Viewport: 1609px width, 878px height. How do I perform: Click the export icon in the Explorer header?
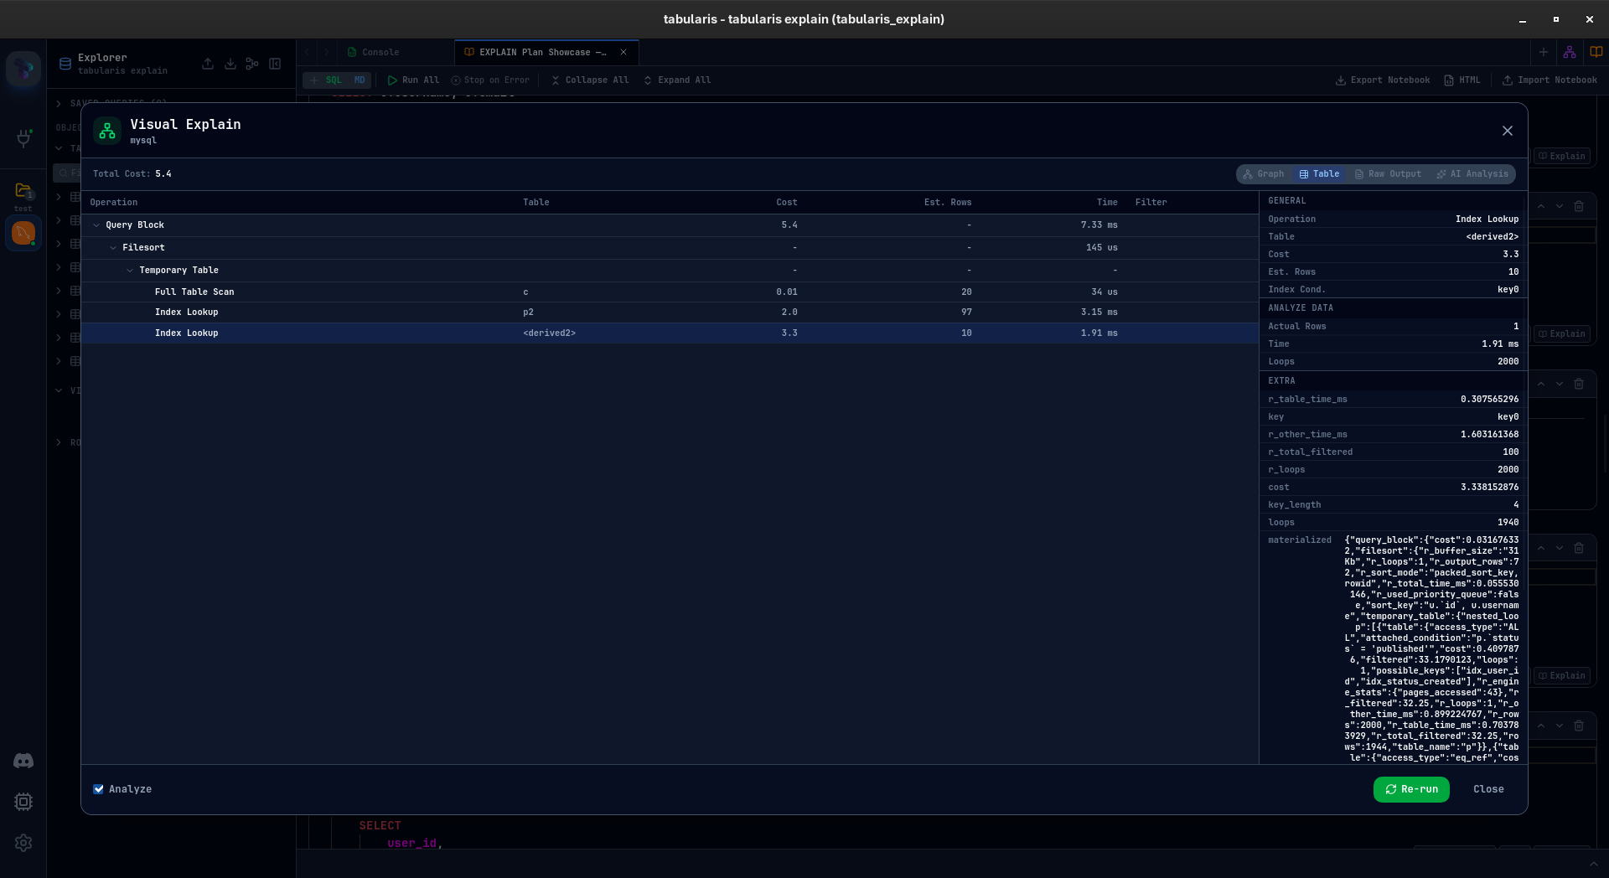point(208,64)
